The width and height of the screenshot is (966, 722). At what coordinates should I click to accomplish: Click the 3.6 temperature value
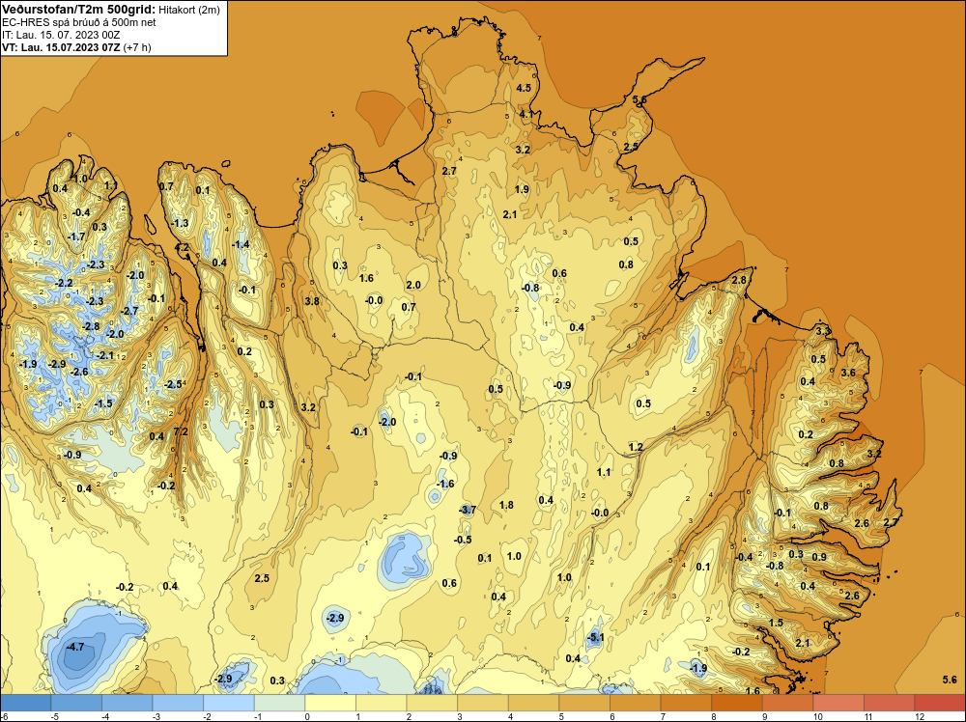pos(848,373)
